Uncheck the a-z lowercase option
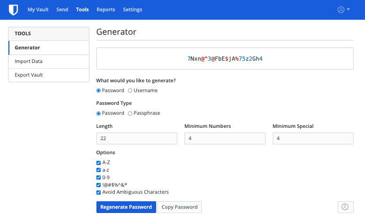 (x=98, y=170)
